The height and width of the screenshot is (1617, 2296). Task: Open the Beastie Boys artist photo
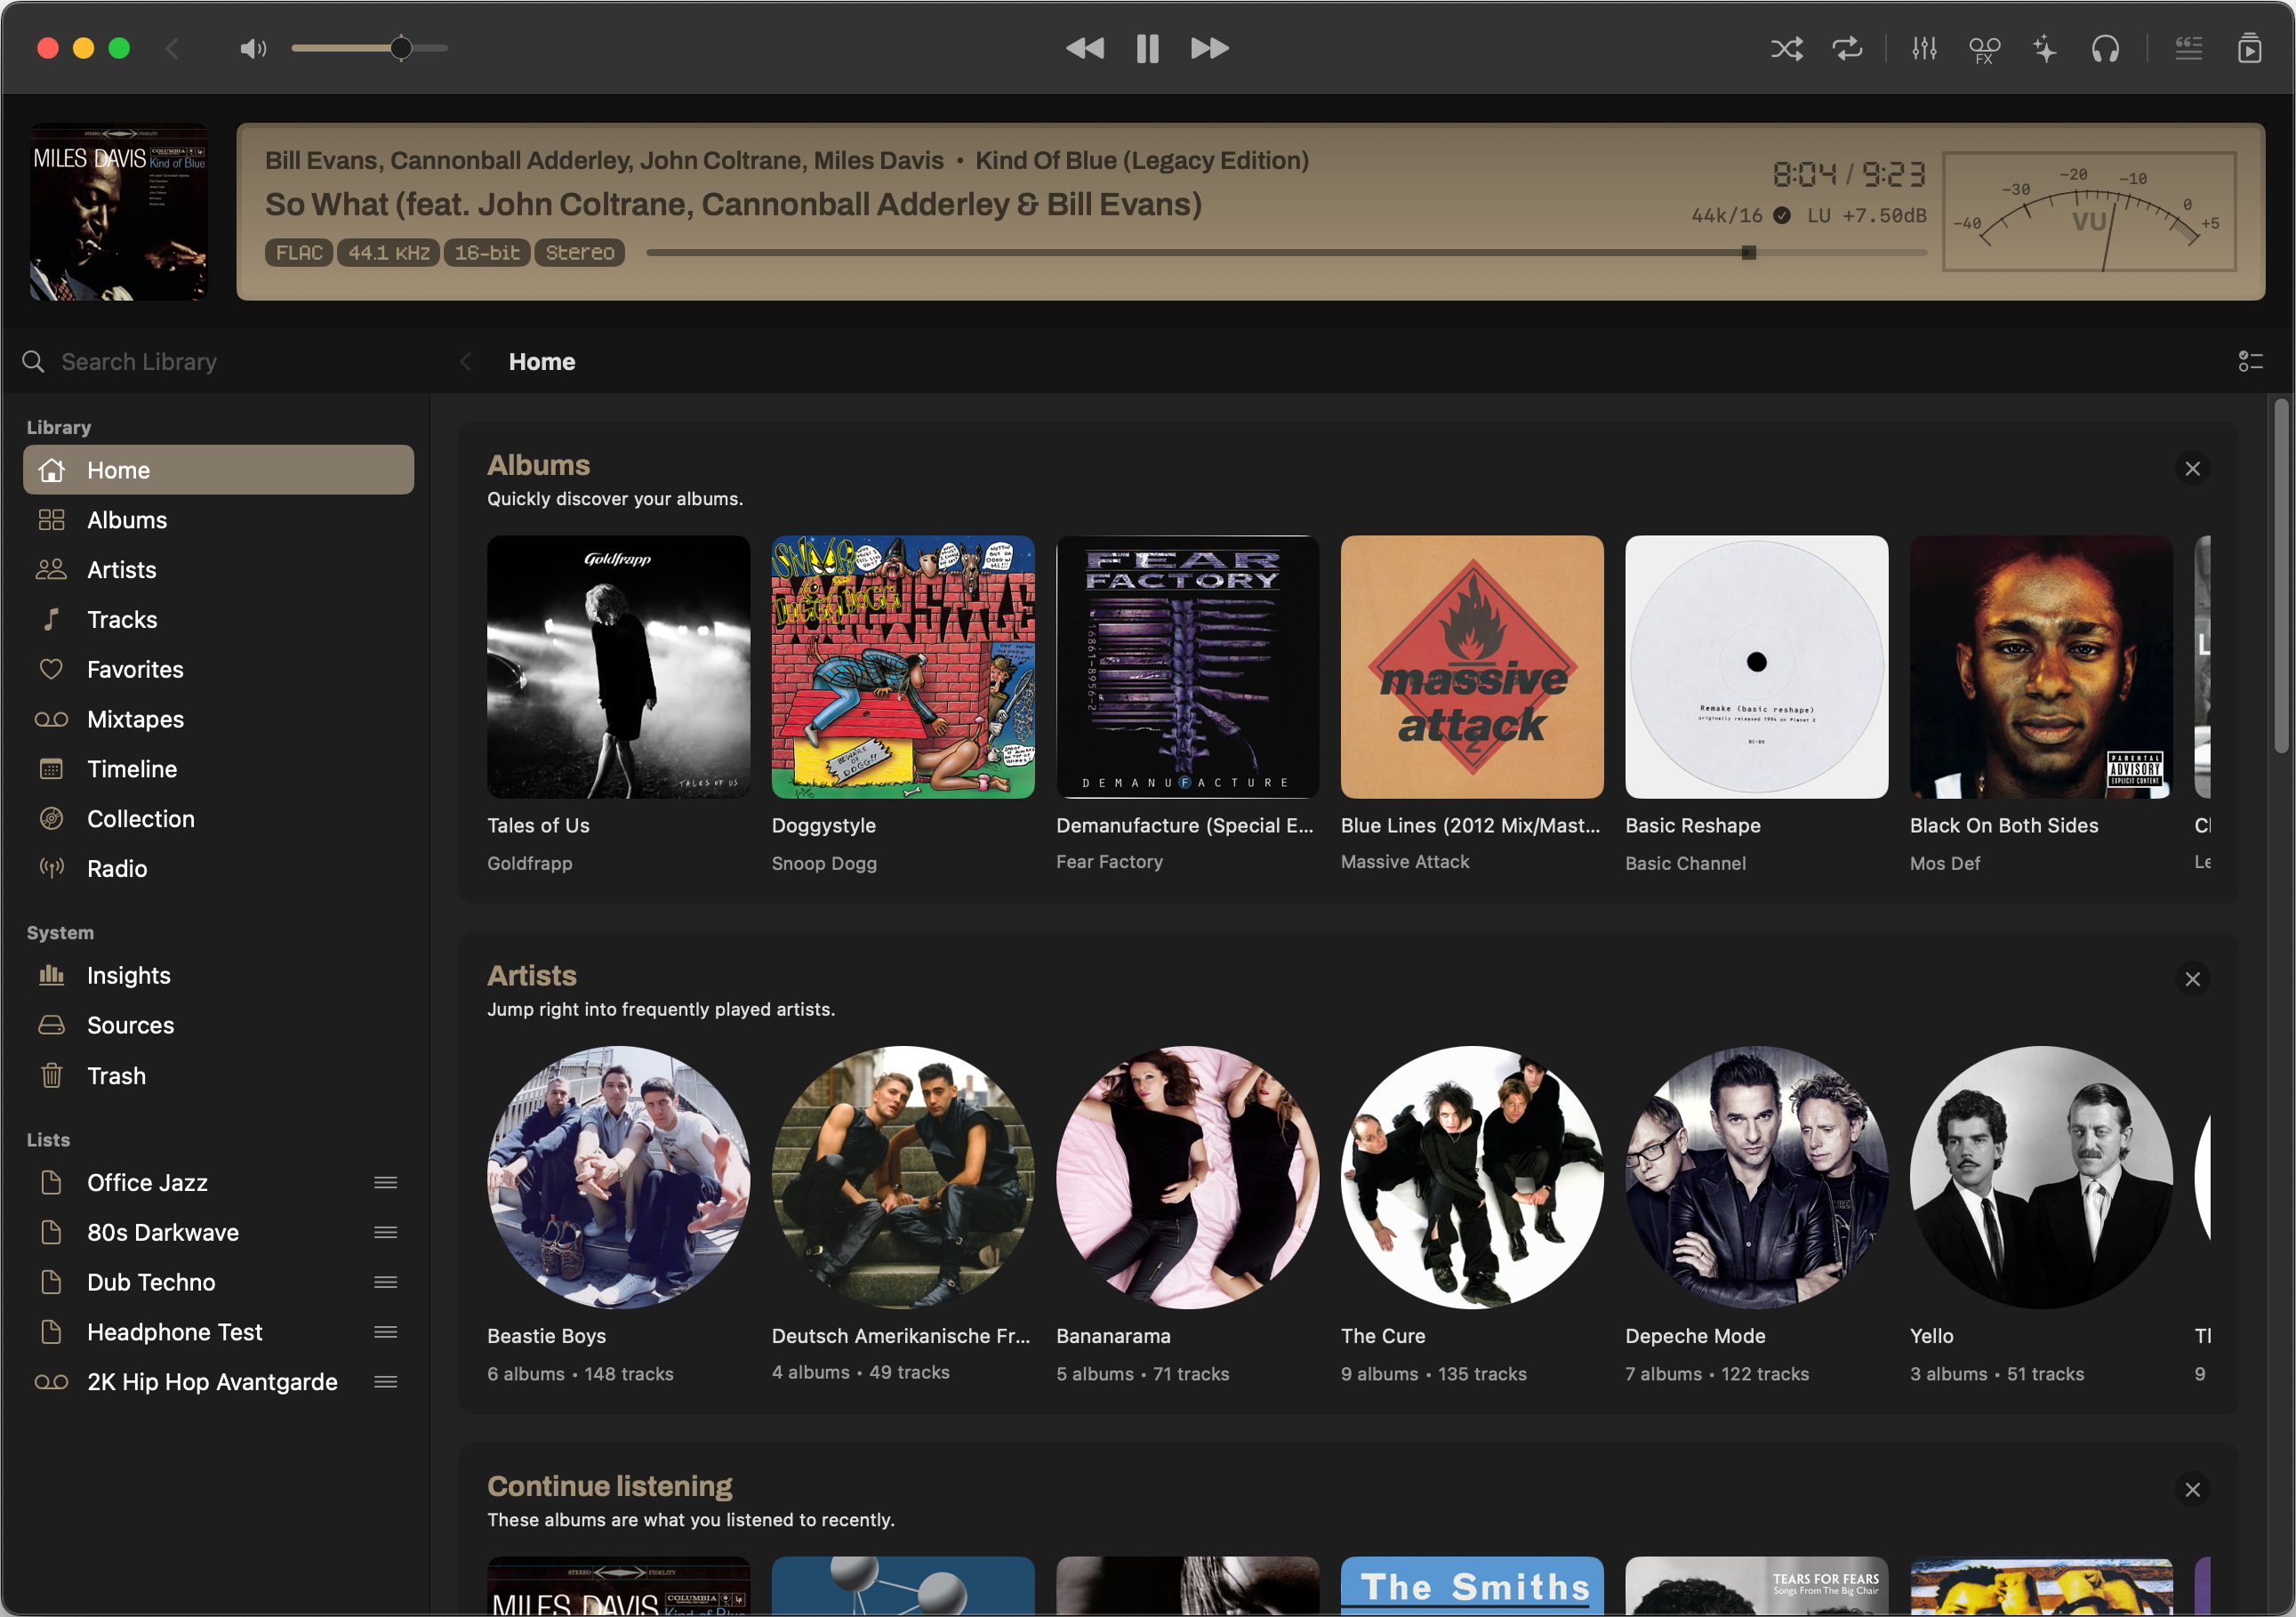coord(618,1178)
